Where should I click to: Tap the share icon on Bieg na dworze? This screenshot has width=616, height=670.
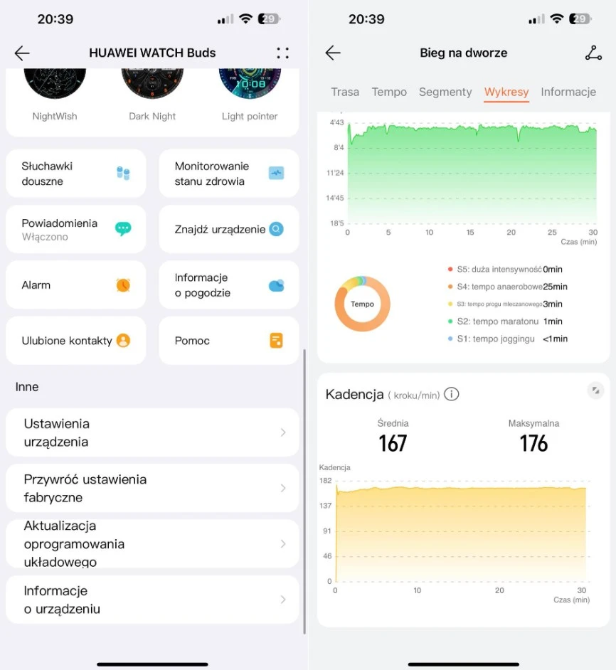(594, 53)
